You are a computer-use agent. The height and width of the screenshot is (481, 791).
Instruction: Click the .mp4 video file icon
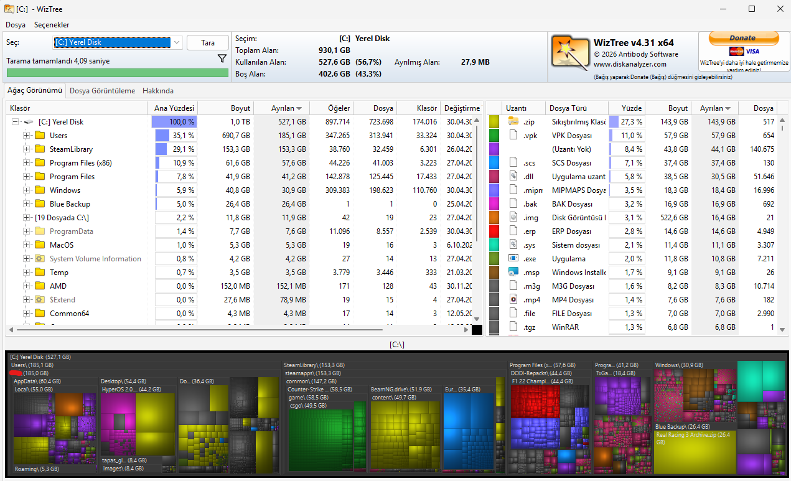point(513,300)
